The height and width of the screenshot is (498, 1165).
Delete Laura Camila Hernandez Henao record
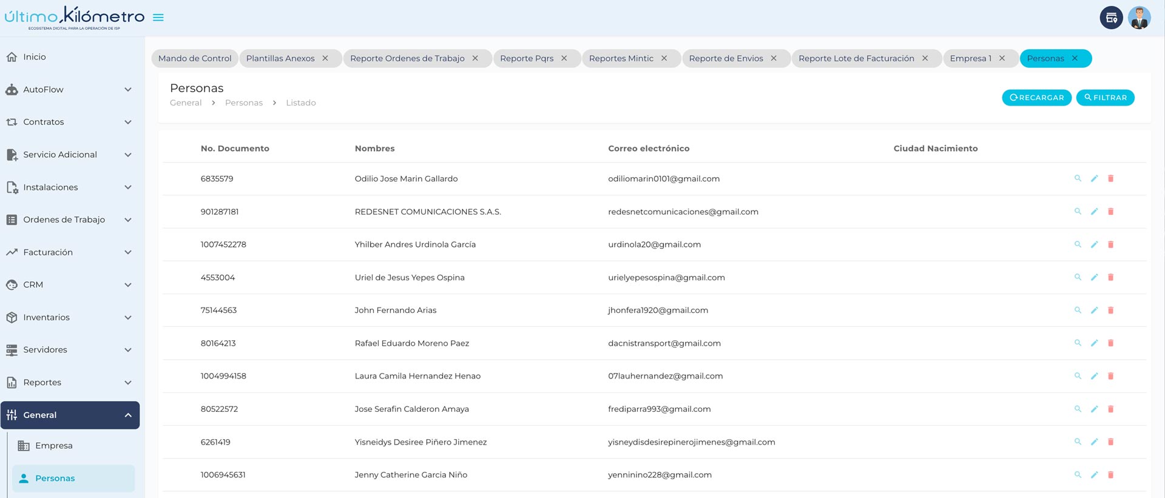[x=1110, y=376]
